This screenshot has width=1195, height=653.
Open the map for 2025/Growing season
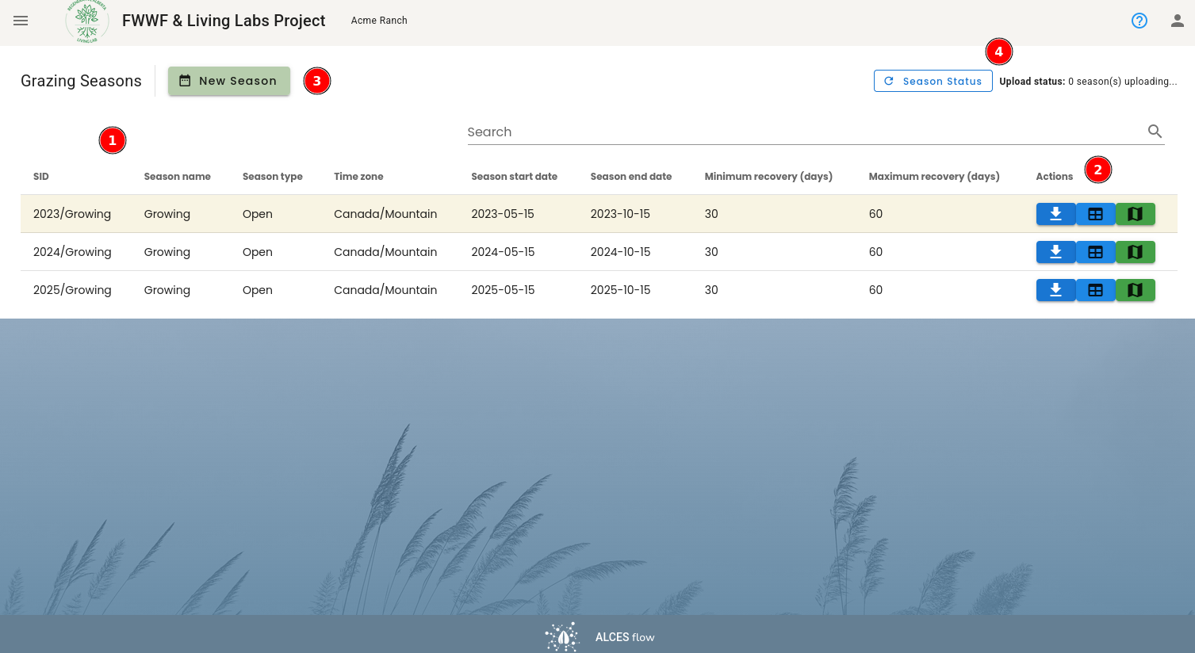(1136, 290)
